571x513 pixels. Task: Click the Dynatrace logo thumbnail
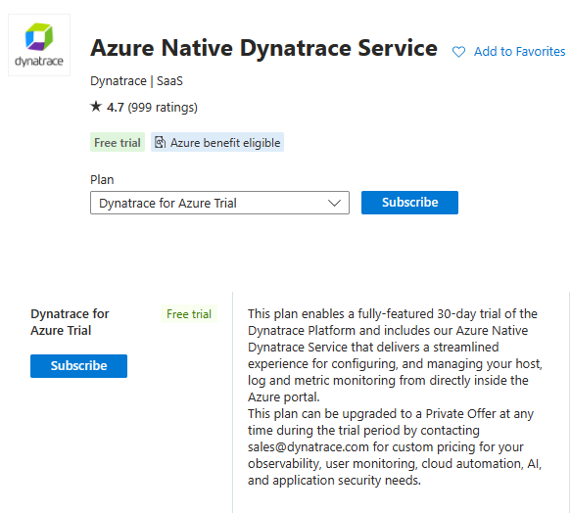[x=39, y=45]
